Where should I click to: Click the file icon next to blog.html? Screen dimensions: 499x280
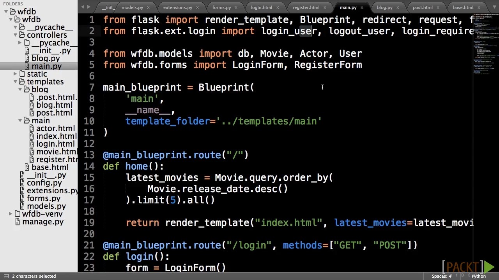pos(32,105)
